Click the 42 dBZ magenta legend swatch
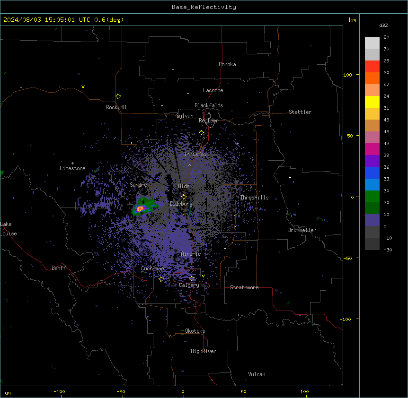This screenshot has height=398, width=408. point(372,149)
